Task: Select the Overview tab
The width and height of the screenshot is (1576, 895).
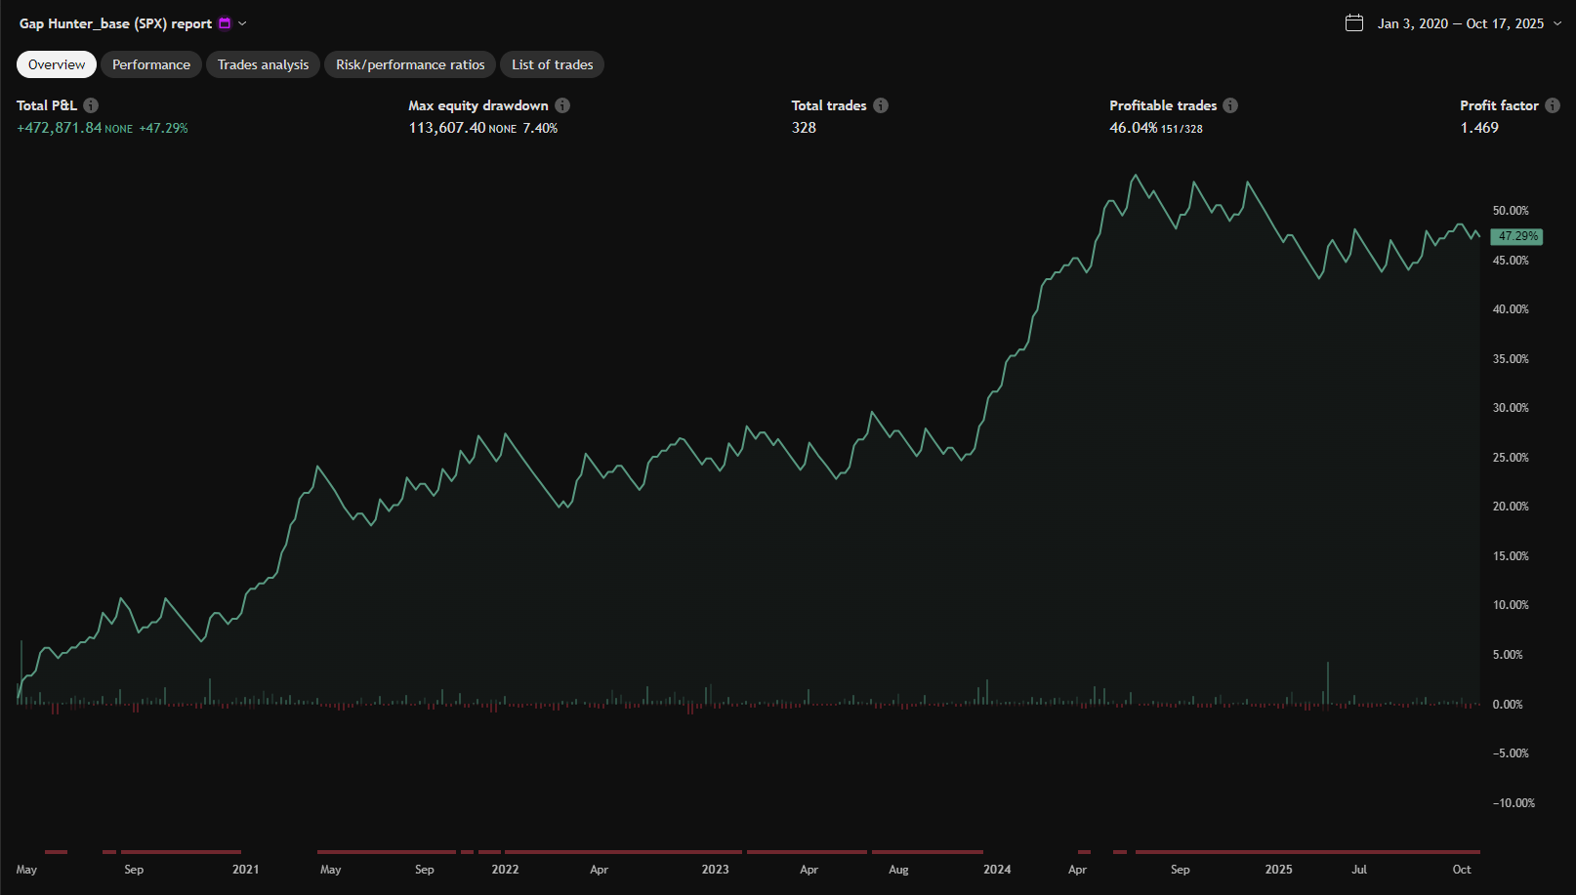Action: point(57,64)
